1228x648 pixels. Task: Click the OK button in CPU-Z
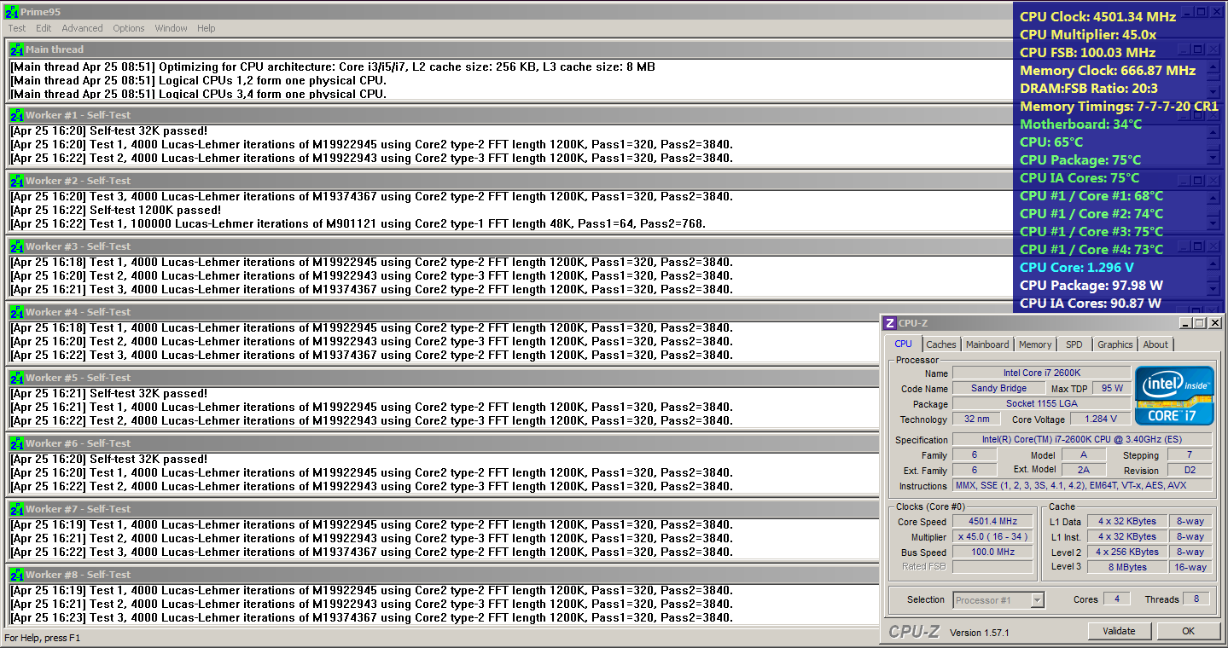pyautogui.click(x=1188, y=631)
